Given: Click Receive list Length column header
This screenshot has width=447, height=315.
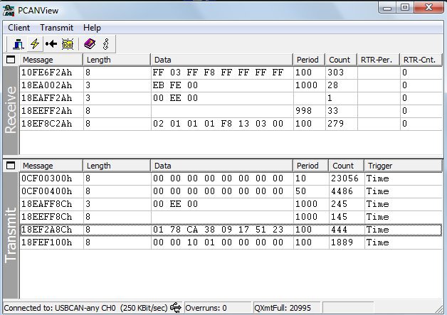Looking at the screenshot, I should click(117, 60).
